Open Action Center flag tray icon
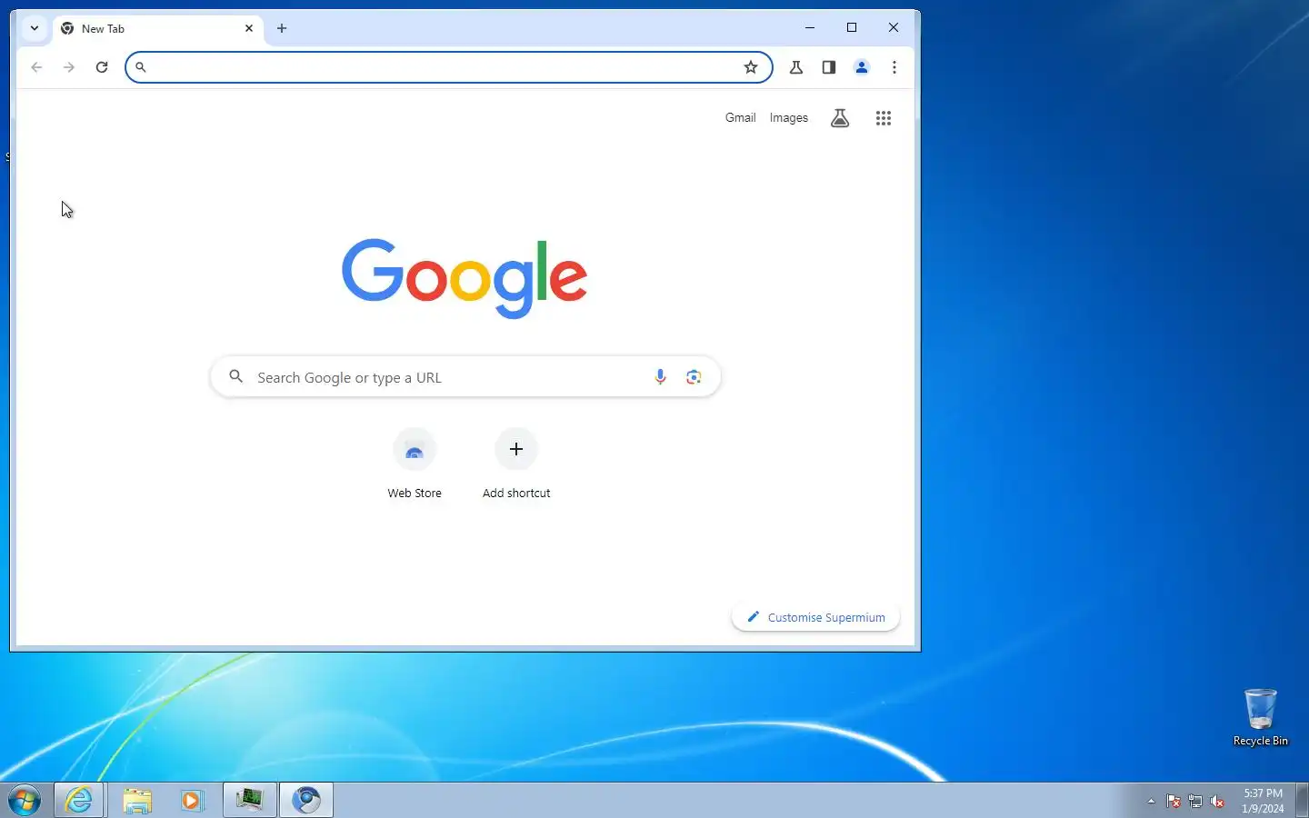 (x=1174, y=801)
